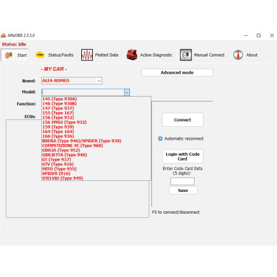Select model 156 (Type 932)
277x277 pixels.
pyautogui.click(x=96, y=118)
